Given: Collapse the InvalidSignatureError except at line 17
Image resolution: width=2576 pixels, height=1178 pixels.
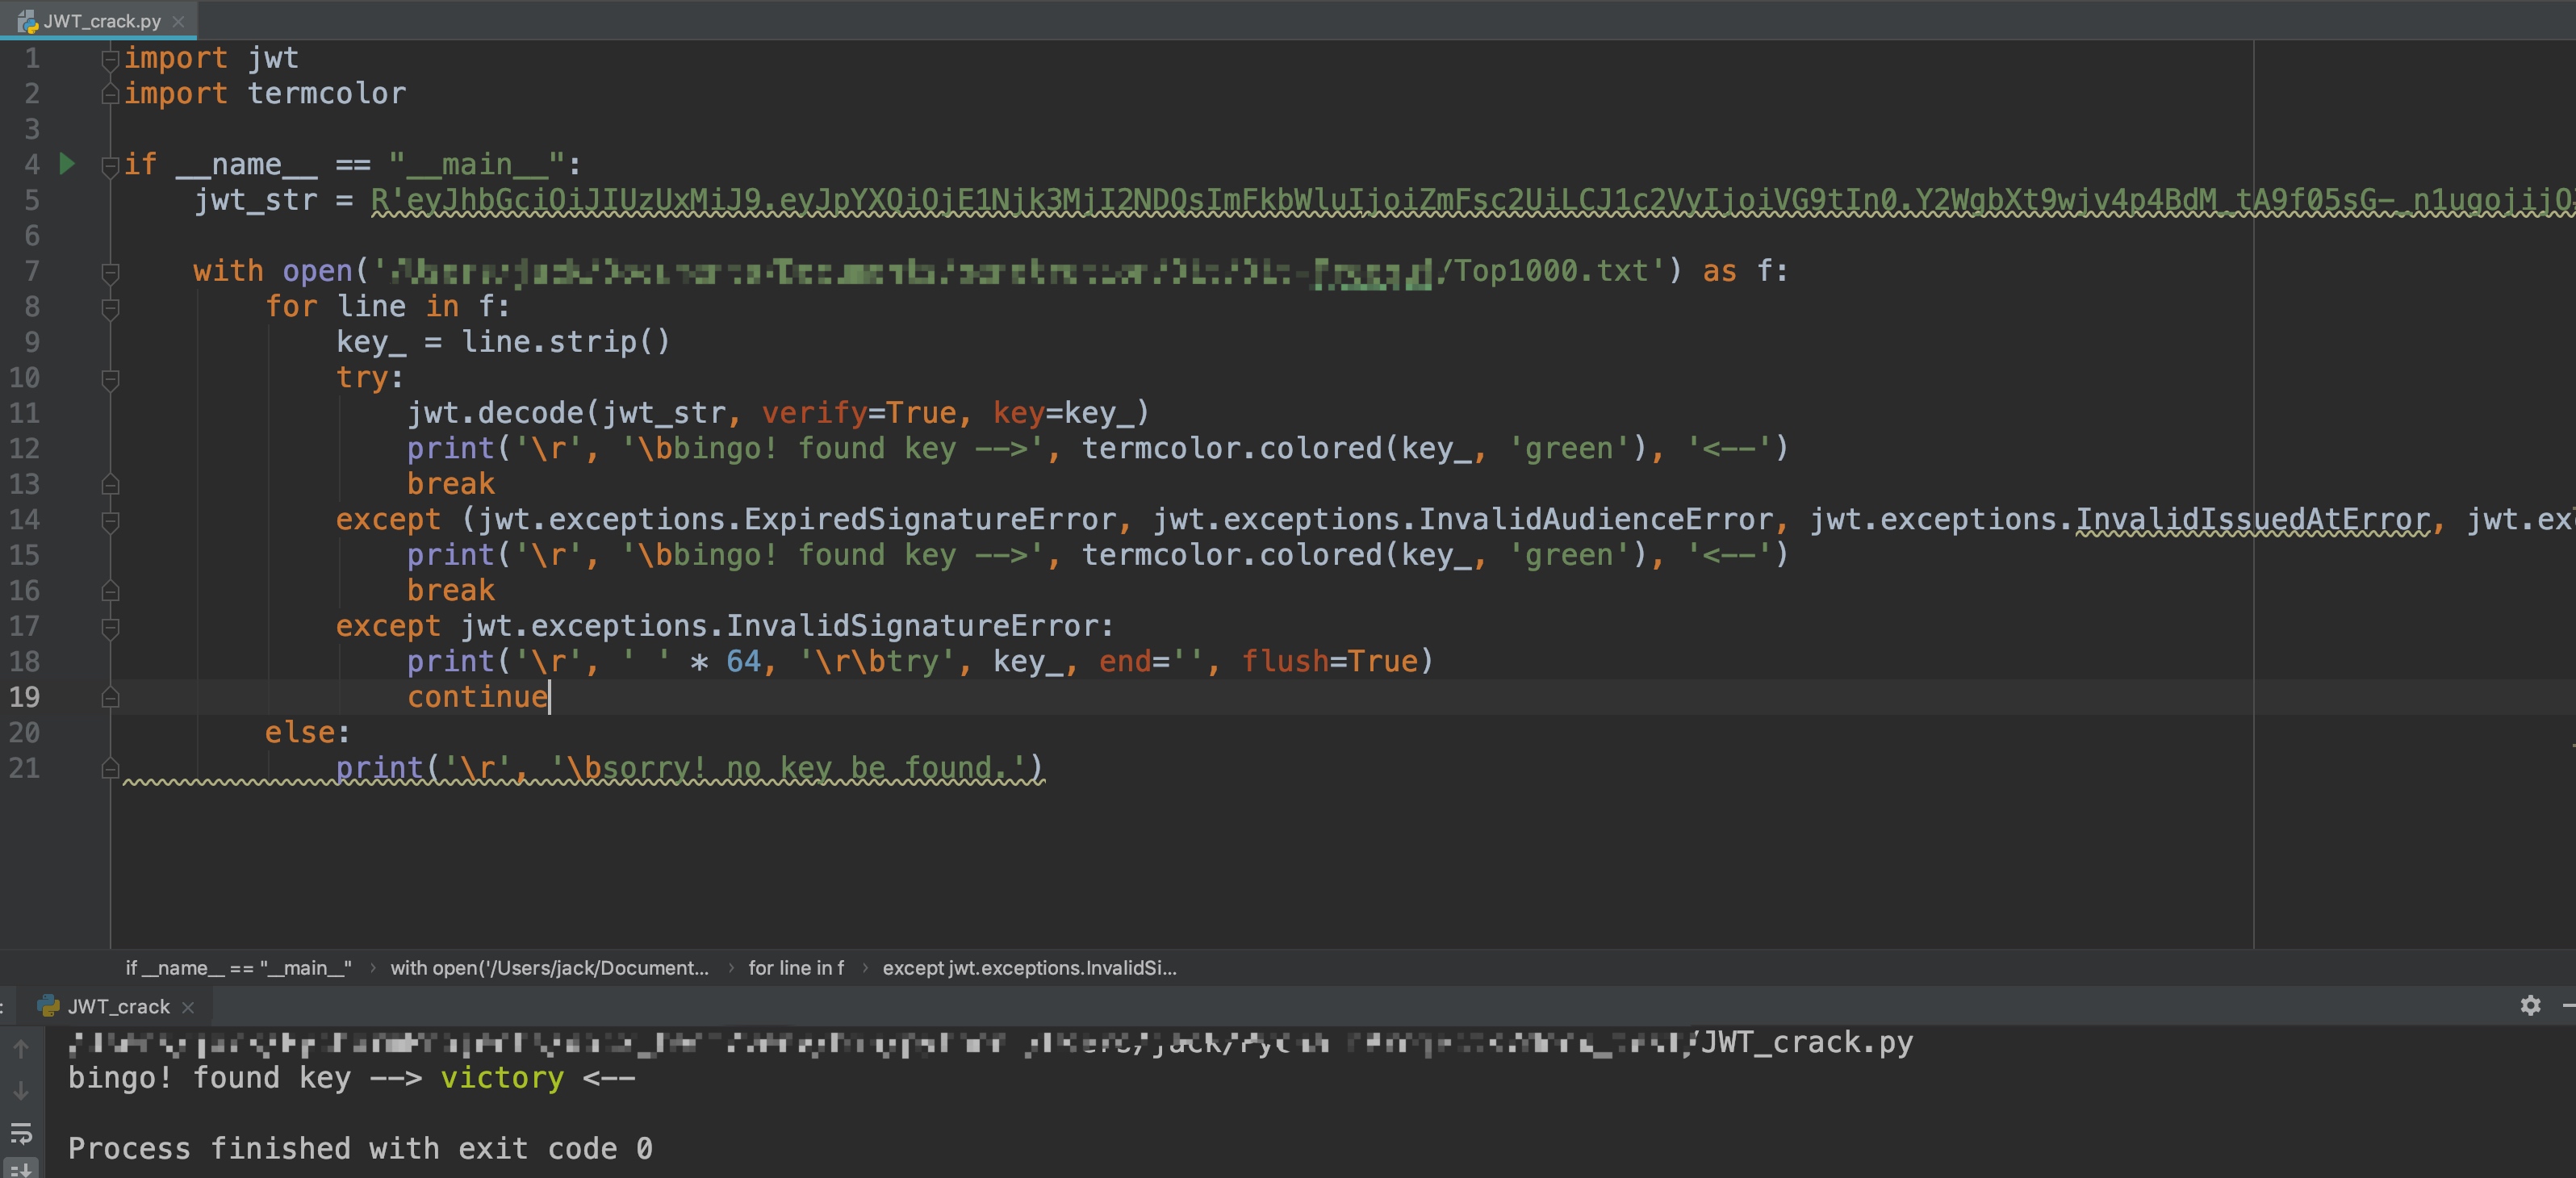Looking at the screenshot, I should (x=110, y=628).
